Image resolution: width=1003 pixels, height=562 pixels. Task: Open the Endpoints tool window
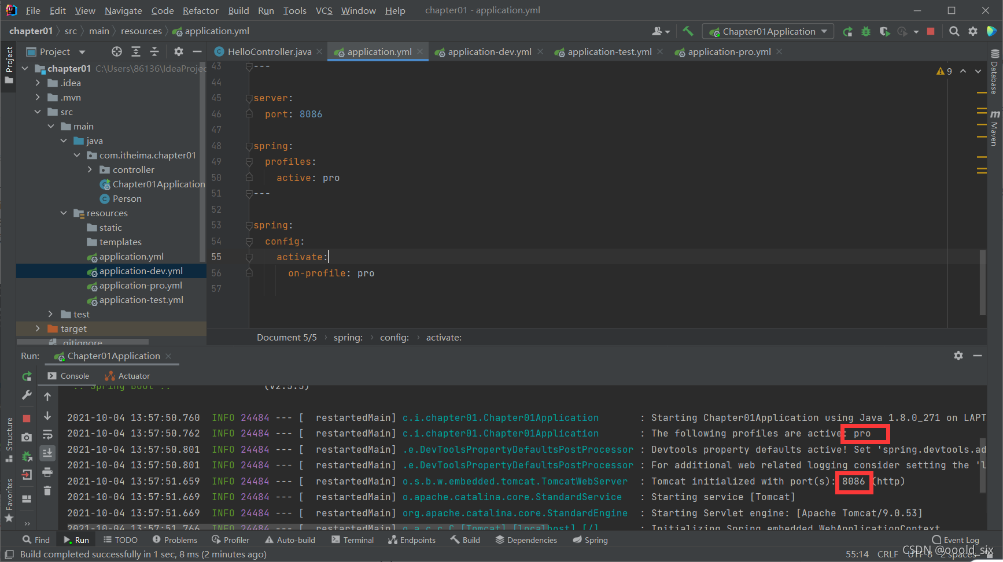point(412,540)
